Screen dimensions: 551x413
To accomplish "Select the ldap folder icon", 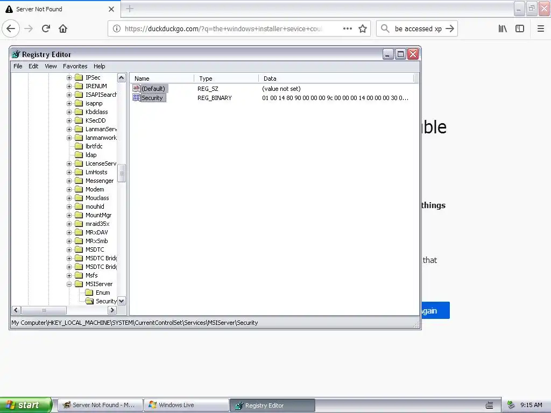I will tap(79, 155).
